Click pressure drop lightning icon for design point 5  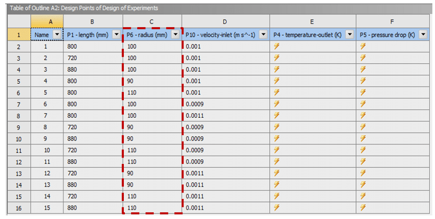[363, 92]
